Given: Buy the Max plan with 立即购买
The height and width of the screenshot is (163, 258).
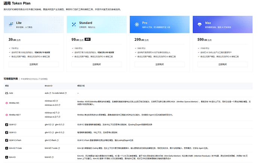Looking at the screenshot, I should pyautogui.click(x=222, y=64).
